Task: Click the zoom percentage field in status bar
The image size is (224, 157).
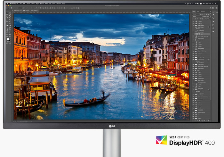Action: click(14, 121)
